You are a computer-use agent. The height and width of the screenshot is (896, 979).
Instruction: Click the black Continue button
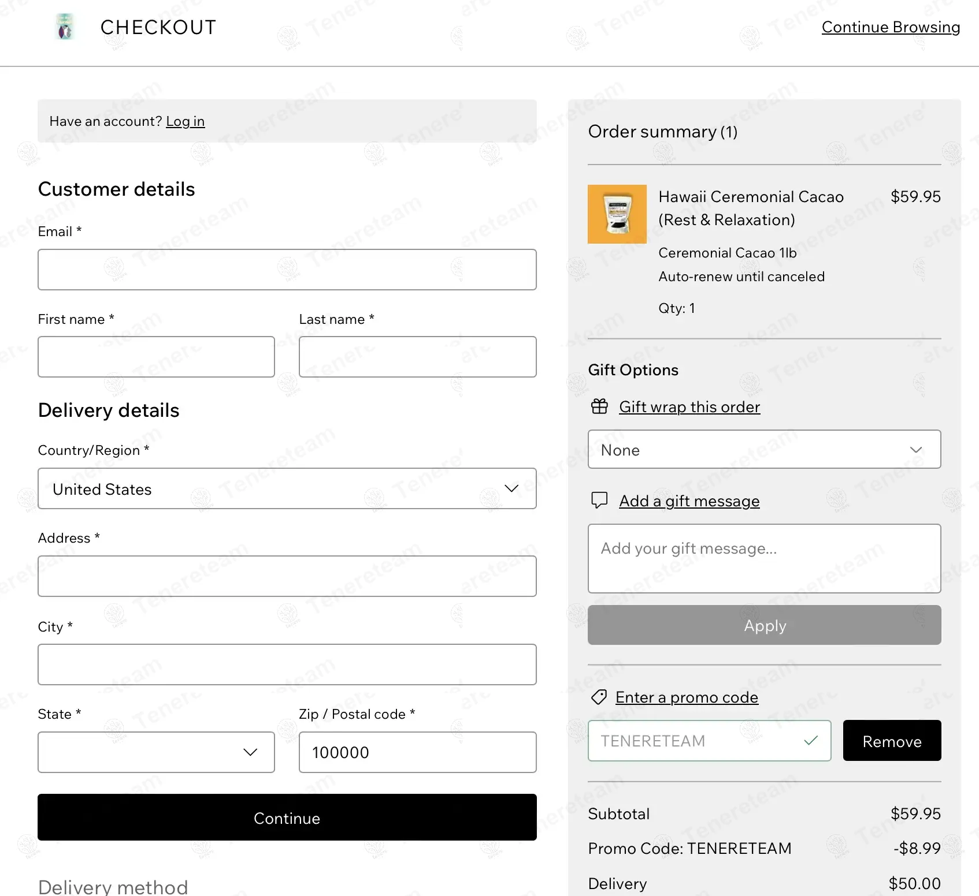[287, 817]
